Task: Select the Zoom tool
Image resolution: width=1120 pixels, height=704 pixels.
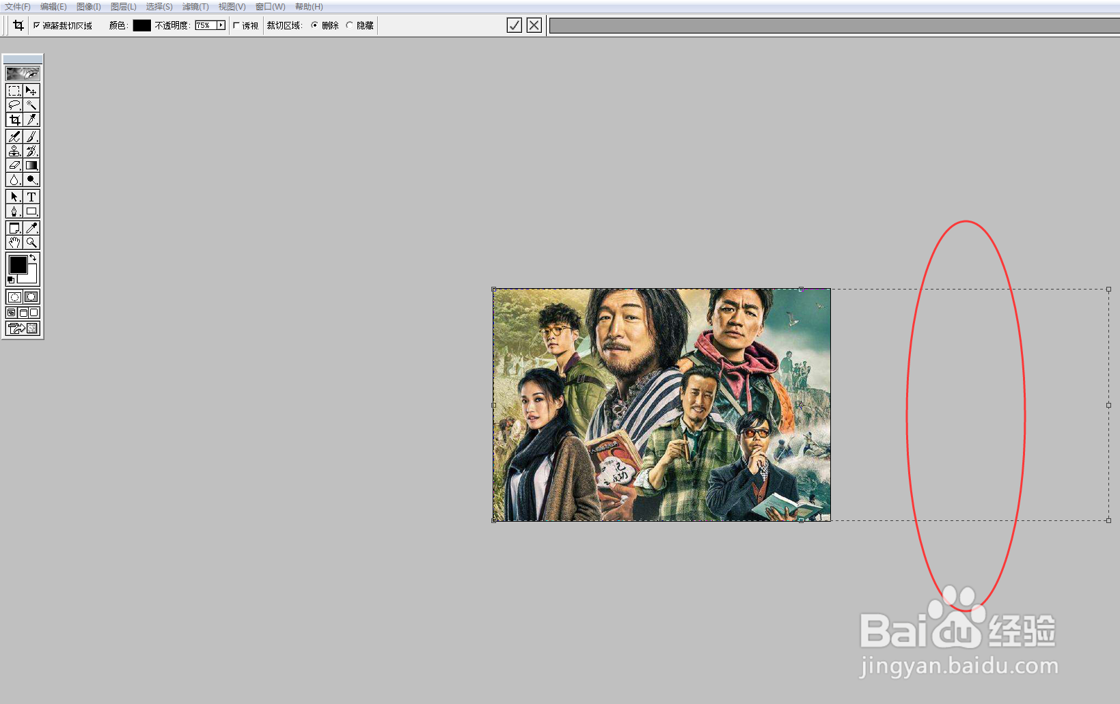Action: point(31,242)
